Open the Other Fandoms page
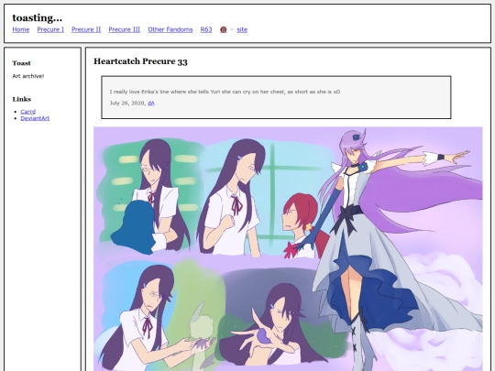 (170, 29)
